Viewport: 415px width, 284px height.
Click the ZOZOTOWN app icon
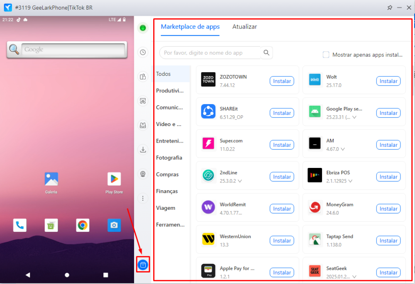click(x=208, y=79)
